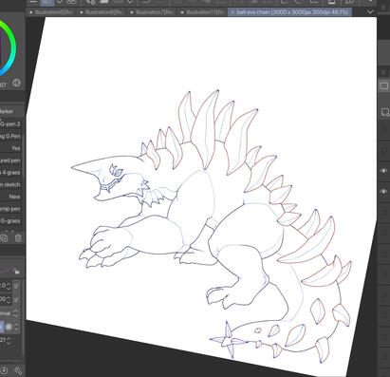The width and height of the screenshot is (390, 377).
Task: Switch to the Illustration7 document tab
Action: (x=153, y=12)
